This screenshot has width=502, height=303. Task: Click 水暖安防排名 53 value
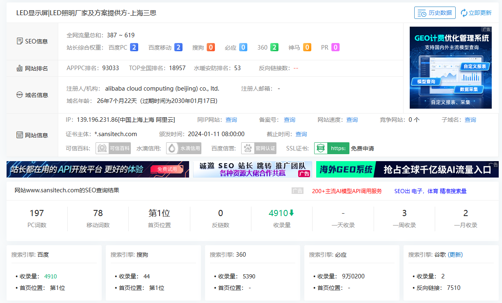coord(237,68)
